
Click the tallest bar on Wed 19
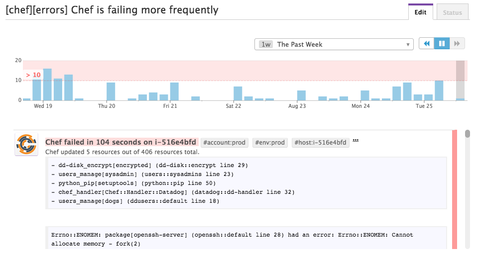pos(47,85)
